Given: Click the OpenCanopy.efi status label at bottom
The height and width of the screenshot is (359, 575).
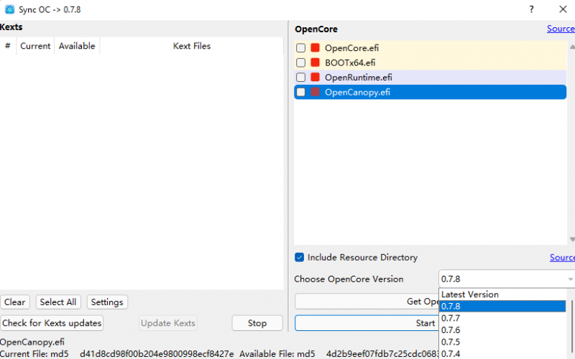Looking at the screenshot, I should pyautogui.click(x=32, y=342).
